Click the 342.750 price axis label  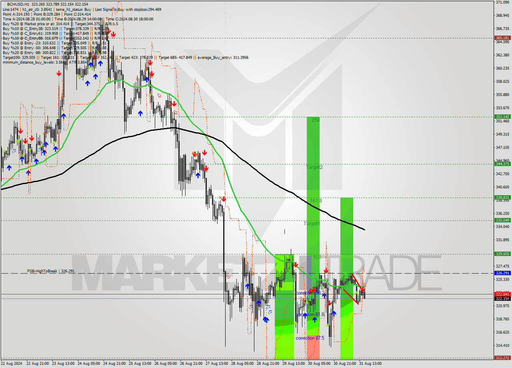pyautogui.click(x=502, y=174)
